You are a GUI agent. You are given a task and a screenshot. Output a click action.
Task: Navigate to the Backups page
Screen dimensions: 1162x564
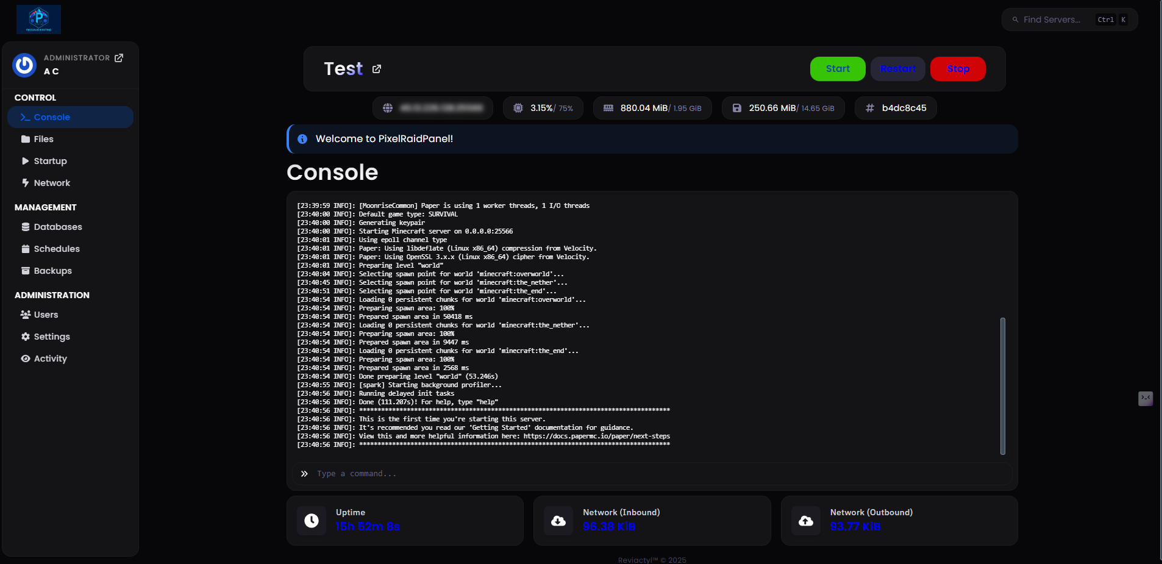pyautogui.click(x=52, y=271)
